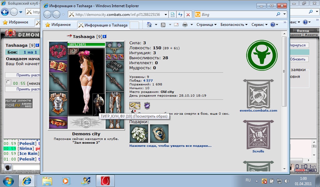Expand the toolbar overflow chevron in popup
Viewport: 320px width, 187px height.
(285, 22)
